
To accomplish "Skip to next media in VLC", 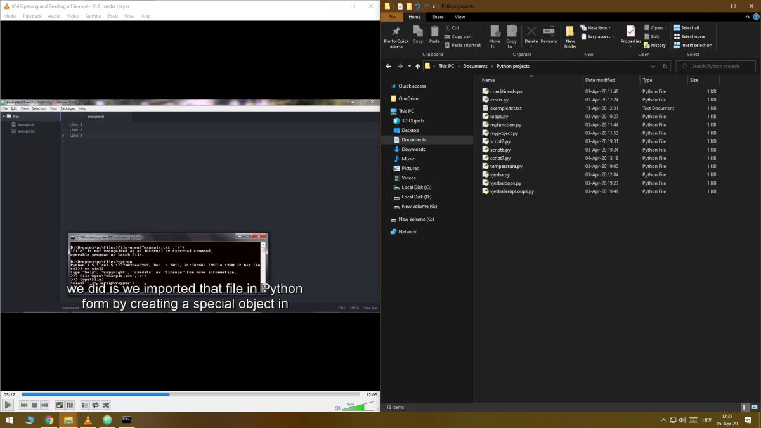I will 44,405.
